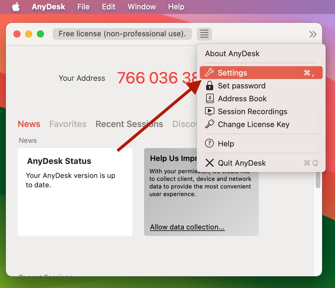Click the Session Recordings play icon
Image resolution: width=335 pixels, height=288 pixels.
[x=210, y=111]
